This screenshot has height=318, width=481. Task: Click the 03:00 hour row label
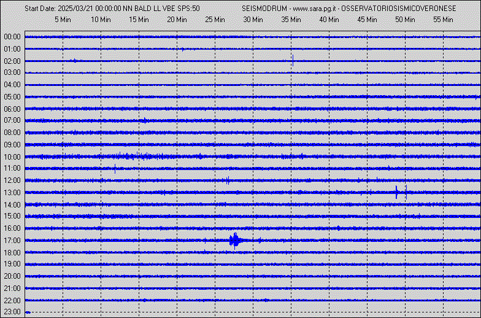click(x=12, y=72)
